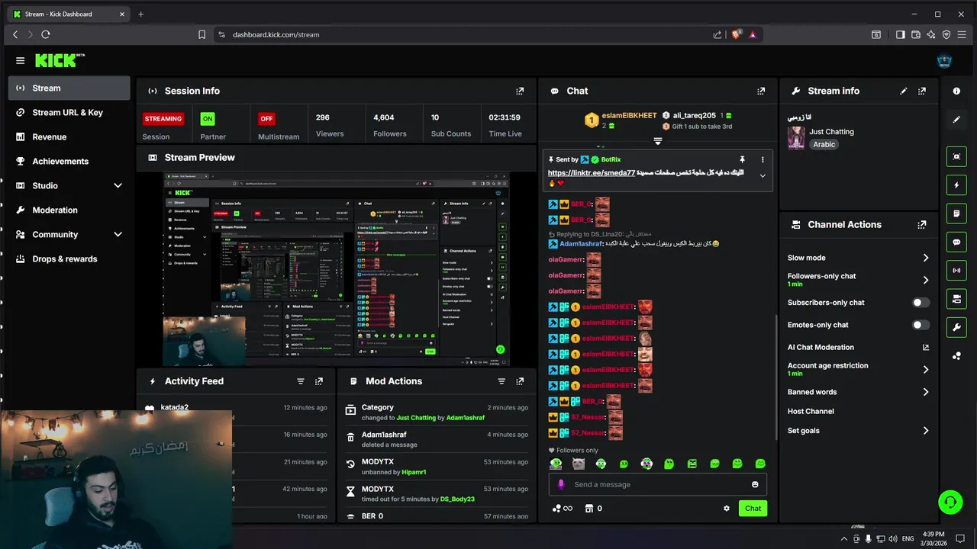Image resolution: width=977 pixels, height=549 pixels.
Task: Reload the page in browser toolbar
Action: pyautogui.click(x=46, y=34)
